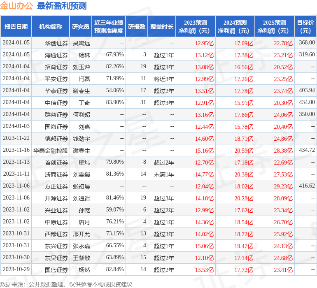The height and width of the screenshot is (288, 317).
Task: Click the 最新盈利预测 heading
Action: click(62, 6)
